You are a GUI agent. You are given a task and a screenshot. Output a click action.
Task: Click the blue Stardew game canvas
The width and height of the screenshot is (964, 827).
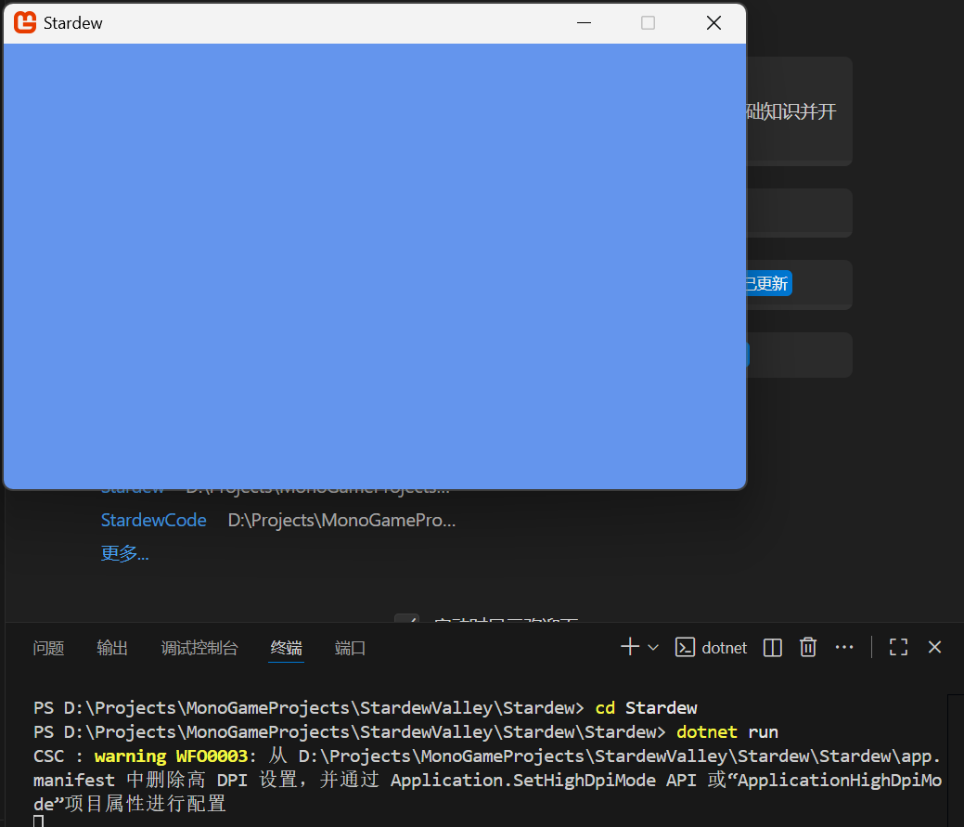click(x=375, y=266)
